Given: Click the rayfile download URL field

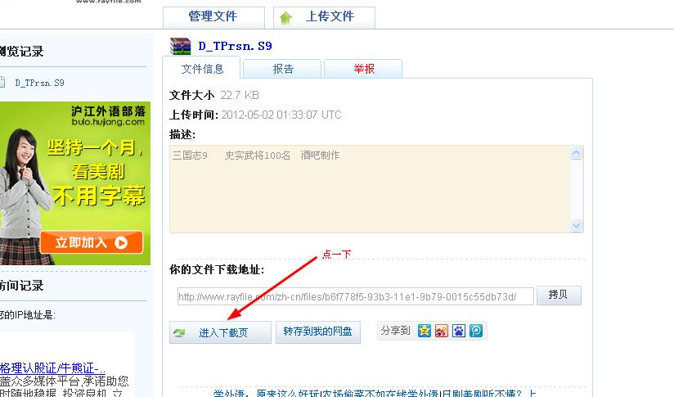Looking at the screenshot, I should coord(356,296).
